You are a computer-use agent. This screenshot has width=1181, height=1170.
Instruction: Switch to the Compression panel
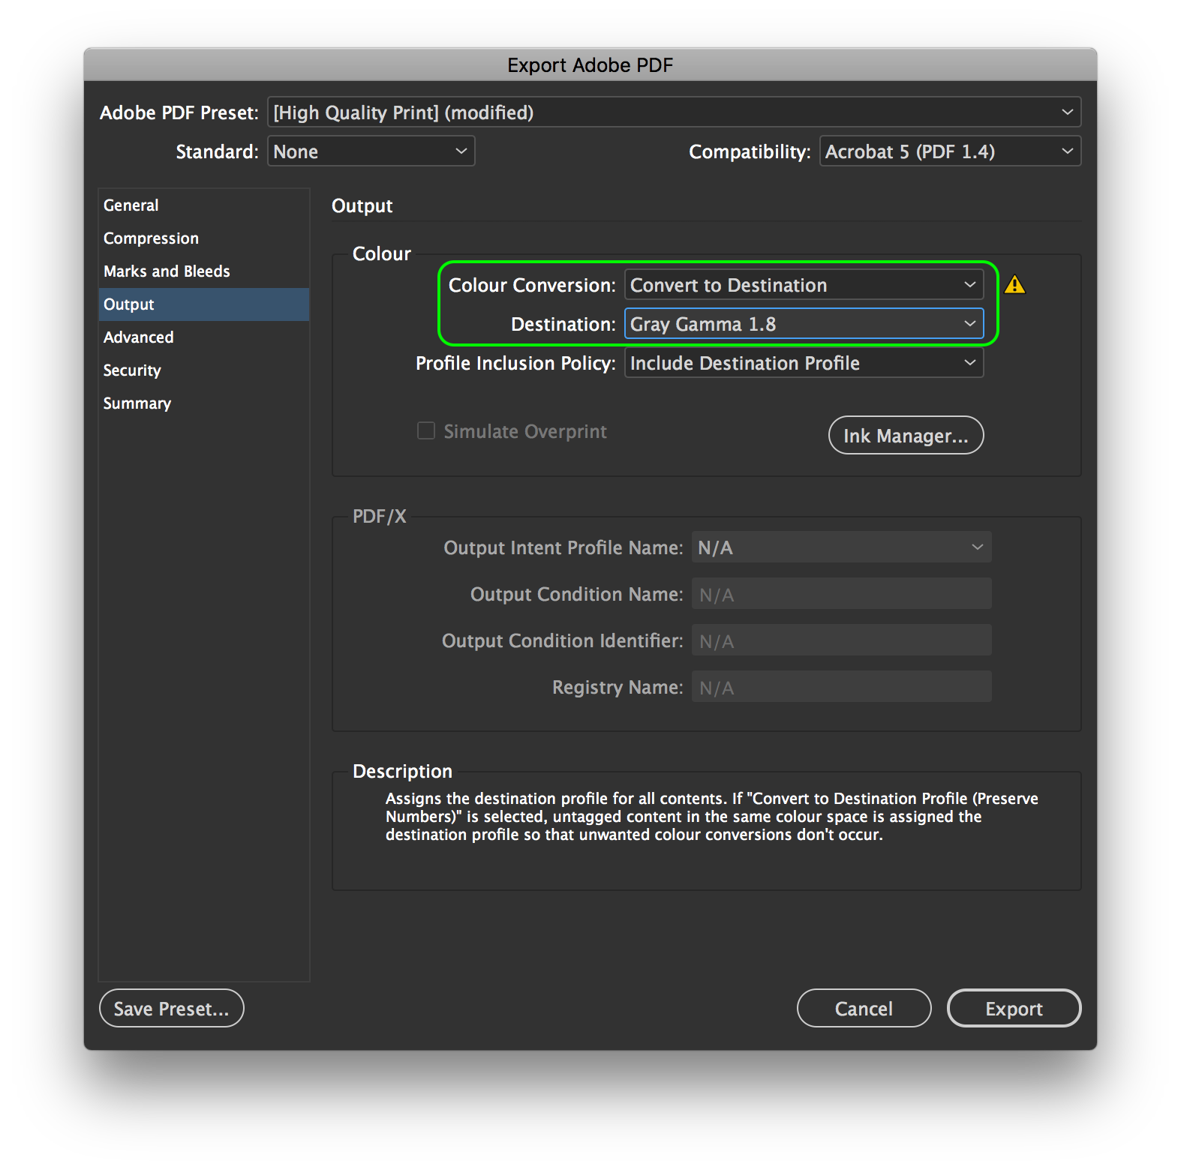coord(204,238)
